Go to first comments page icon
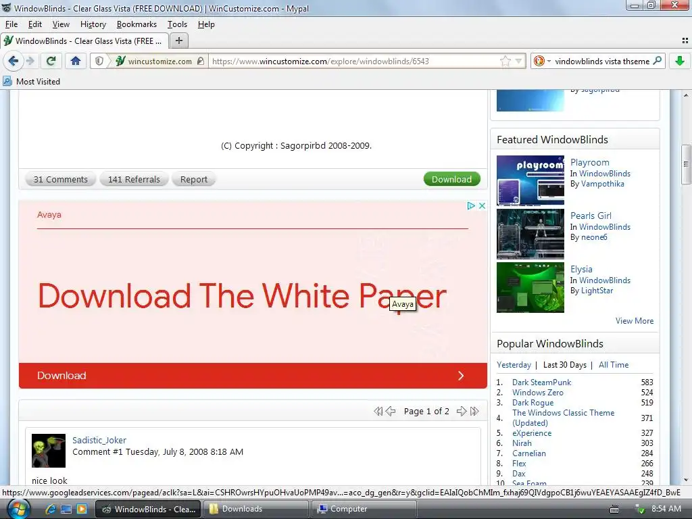This screenshot has height=519, width=692. pos(378,412)
